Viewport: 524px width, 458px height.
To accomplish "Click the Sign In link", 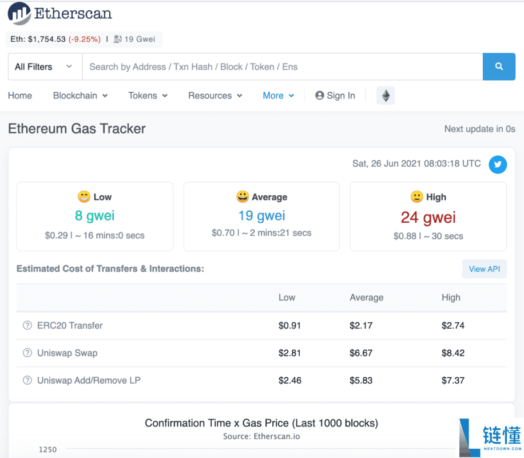I will (x=341, y=96).
